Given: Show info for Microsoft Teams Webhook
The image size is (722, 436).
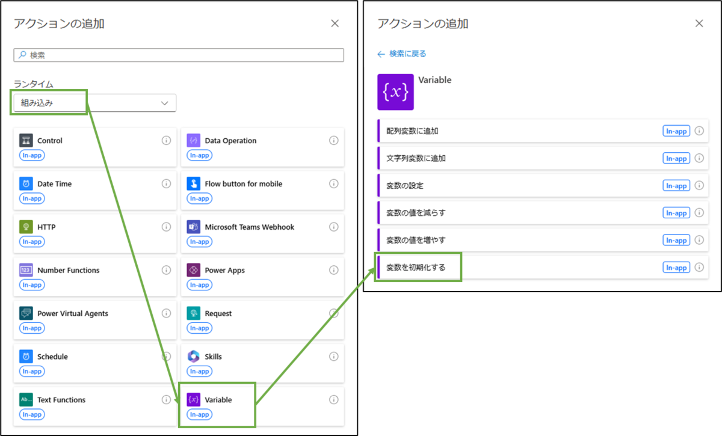Looking at the screenshot, I should pyautogui.click(x=334, y=227).
